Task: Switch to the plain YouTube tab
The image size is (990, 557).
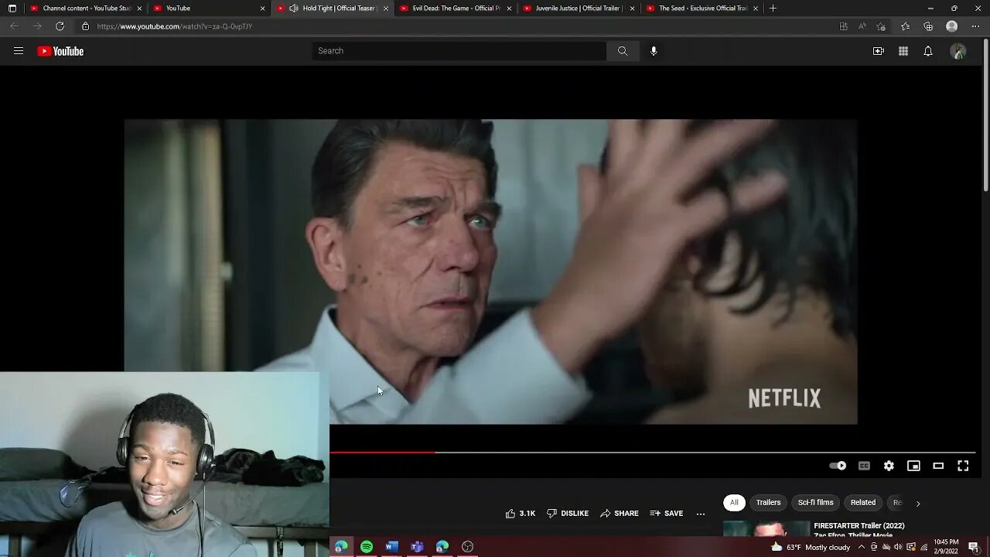Action: [x=209, y=9]
